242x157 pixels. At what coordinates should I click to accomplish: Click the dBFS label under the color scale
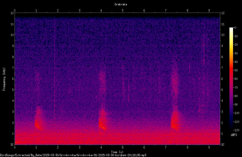(234, 135)
